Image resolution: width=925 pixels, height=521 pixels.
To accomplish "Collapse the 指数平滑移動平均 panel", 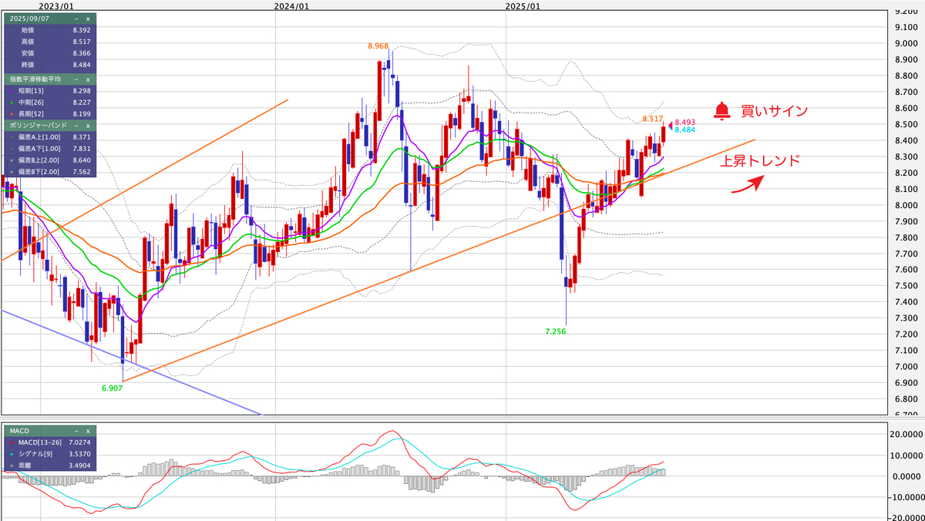I will 76,79.
